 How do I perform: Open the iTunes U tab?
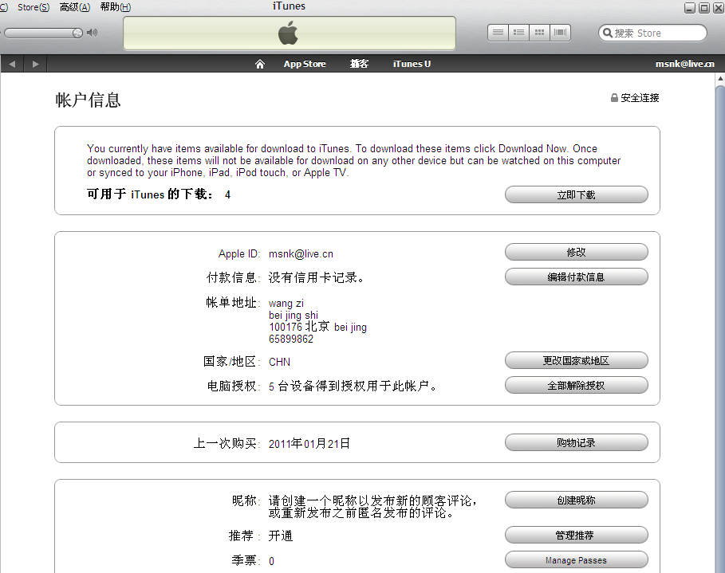[412, 64]
